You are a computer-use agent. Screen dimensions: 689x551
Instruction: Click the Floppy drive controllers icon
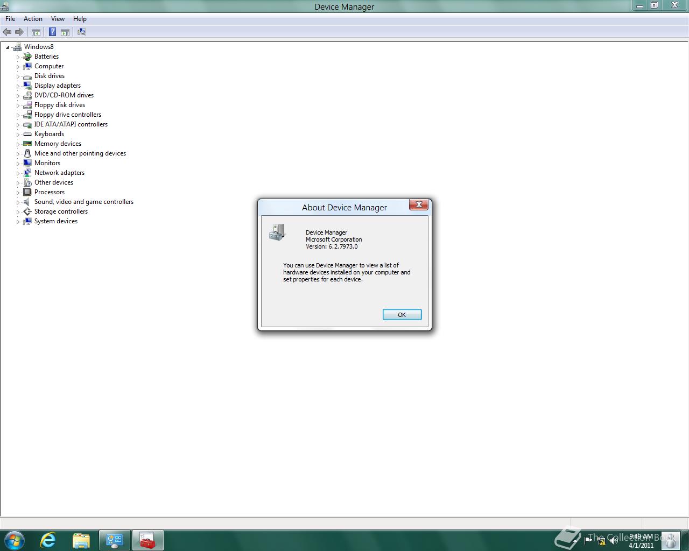(27, 115)
